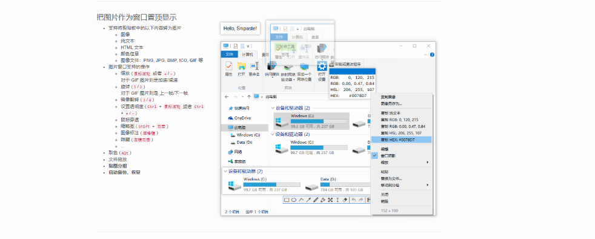Choose 复制图像 from context menu
Image resolution: width=595 pixels, height=239 pixels.
[x=402, y=97]
